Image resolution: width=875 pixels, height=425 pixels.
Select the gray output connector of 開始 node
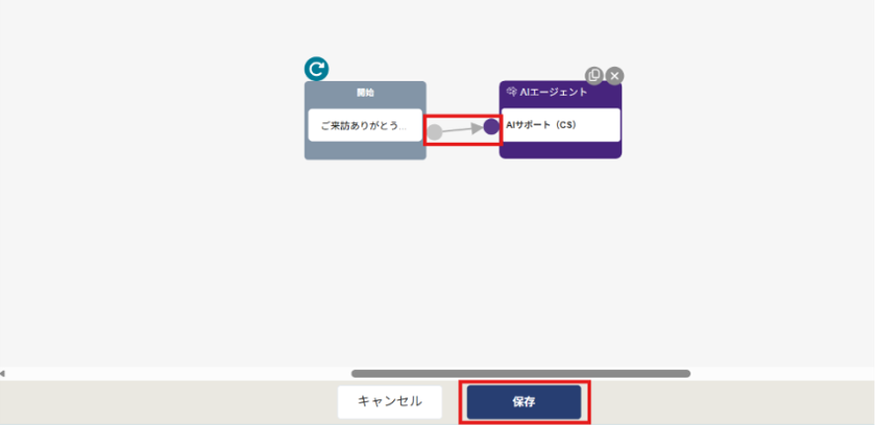[435, 132]
